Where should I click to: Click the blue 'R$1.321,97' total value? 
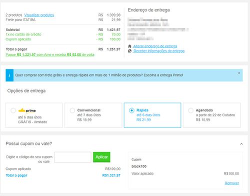[111, 175]
